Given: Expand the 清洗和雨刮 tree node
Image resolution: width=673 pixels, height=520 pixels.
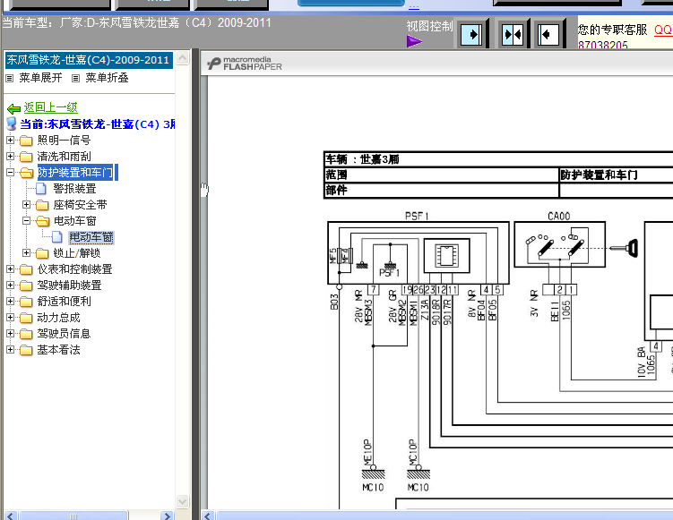Looking at the screenshot, I should [10, 157].
